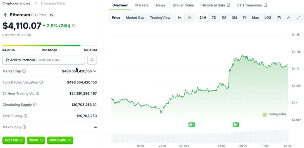Click the Total Supply 120,703,250 value
Screen dimensions: 304x148
coord(87,116)
